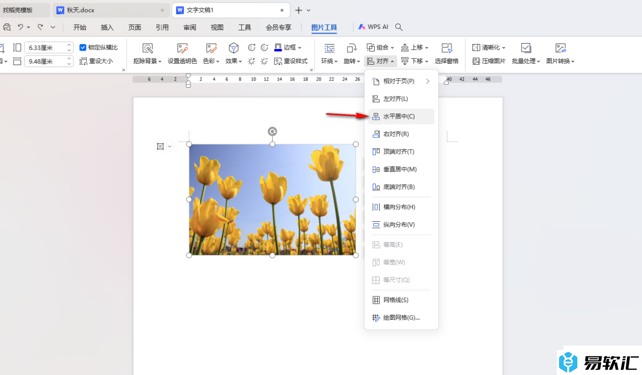Select Gridlines (网格线) in menu
The height and width of the screenshot is (375, 642).
[x=401, y=300]
